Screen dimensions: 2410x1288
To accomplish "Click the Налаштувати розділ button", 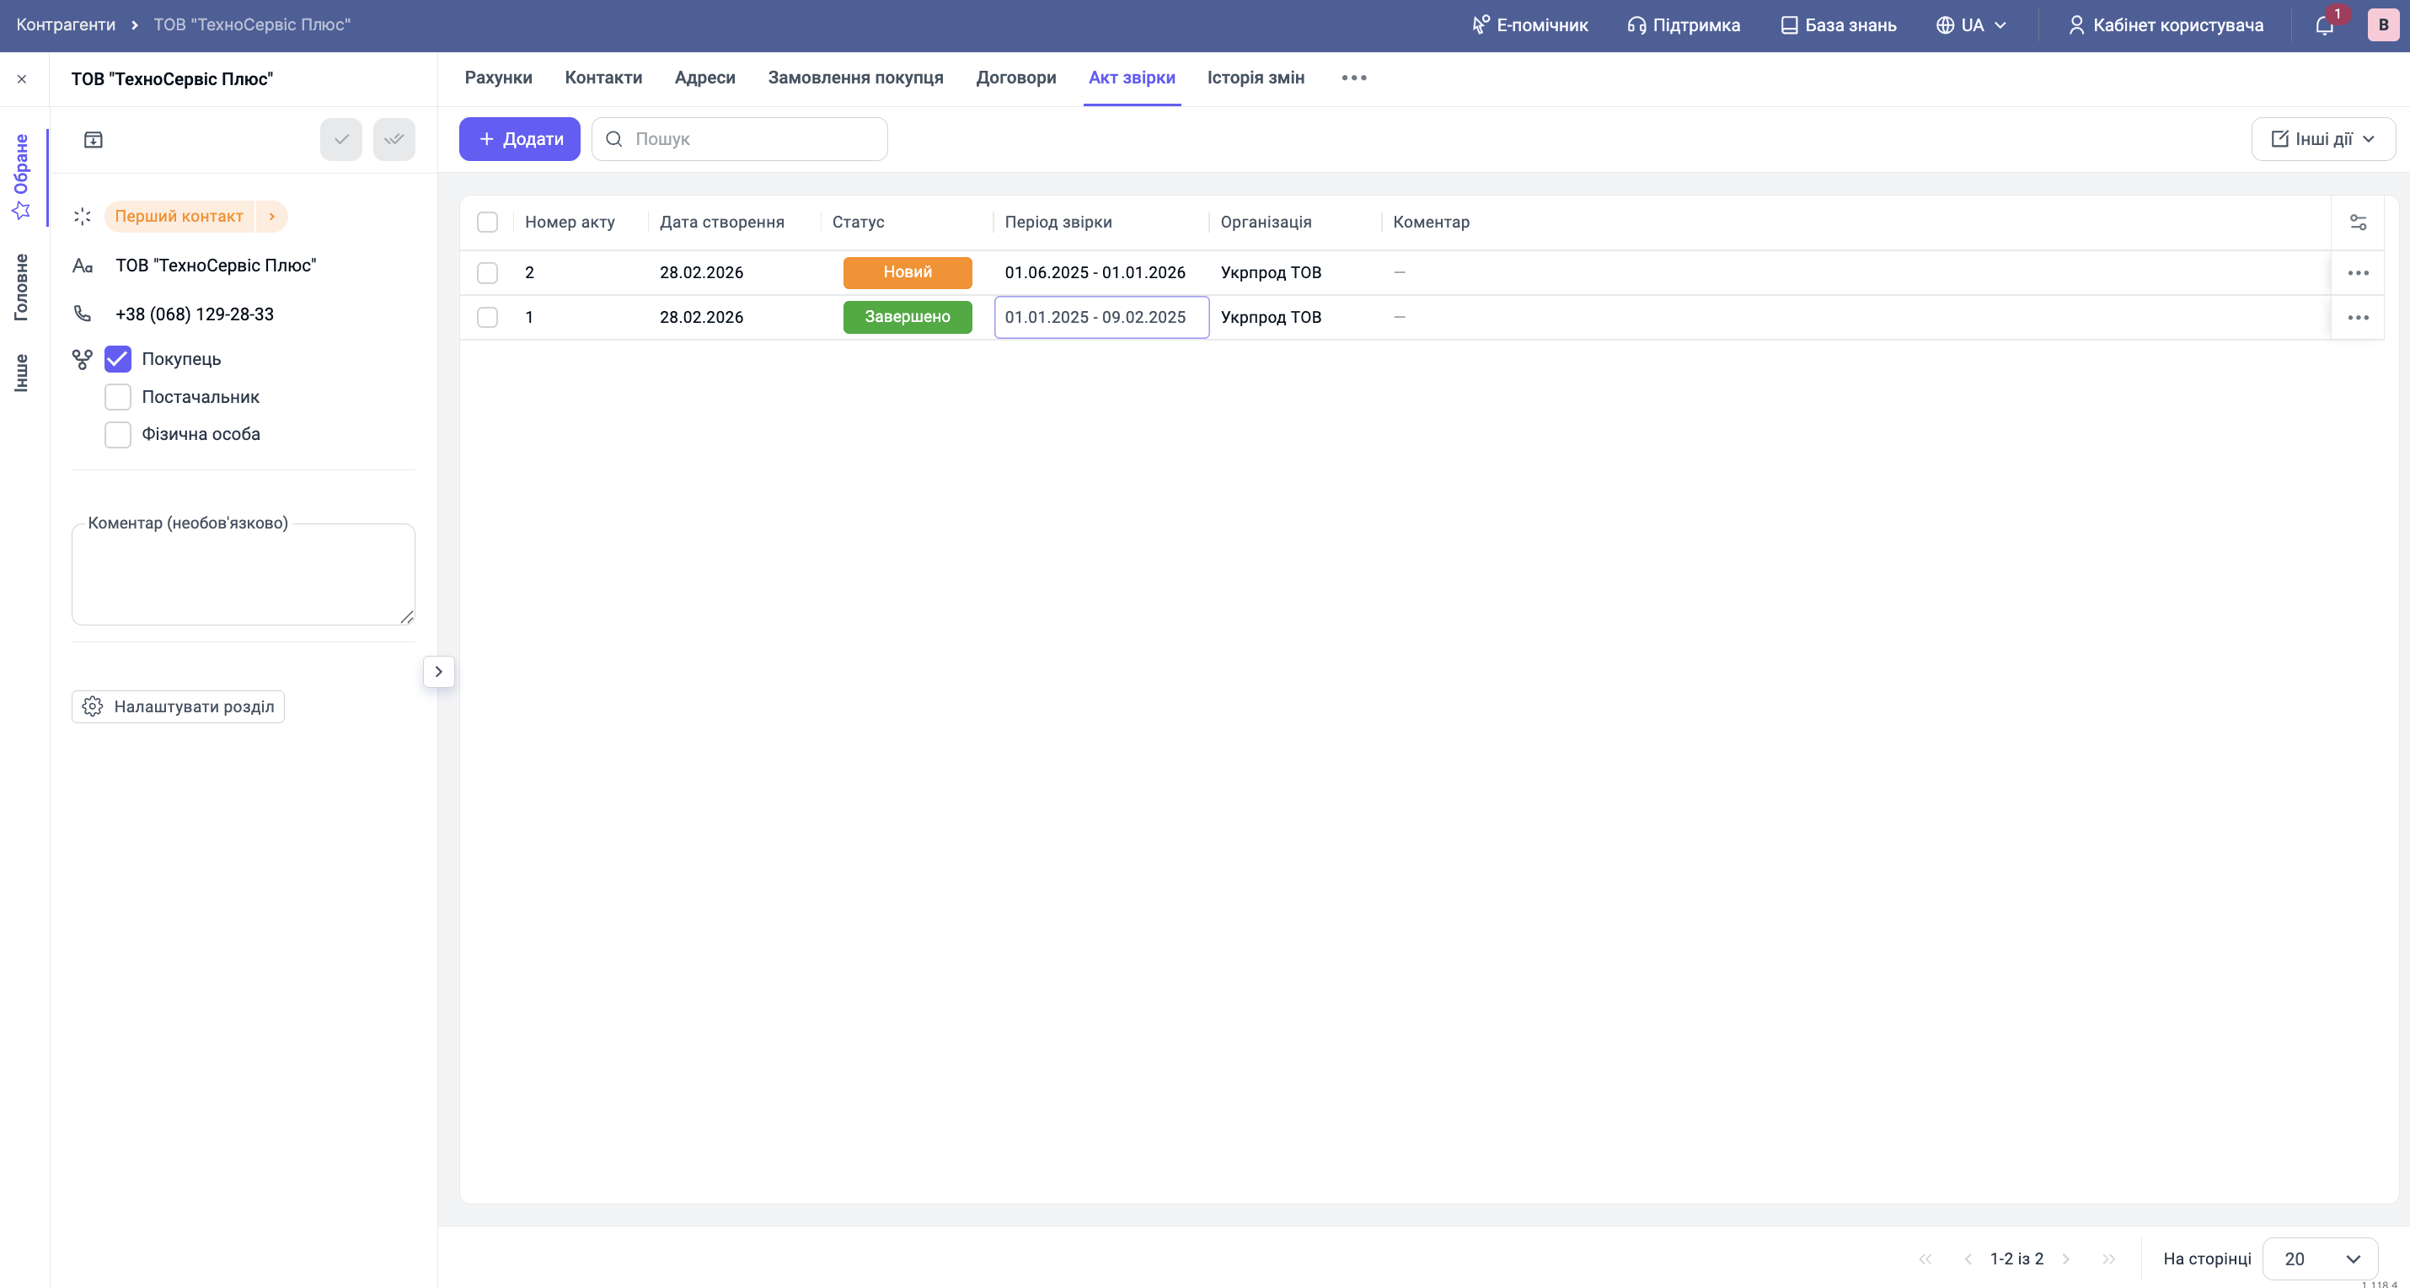I will coord(178,706).
